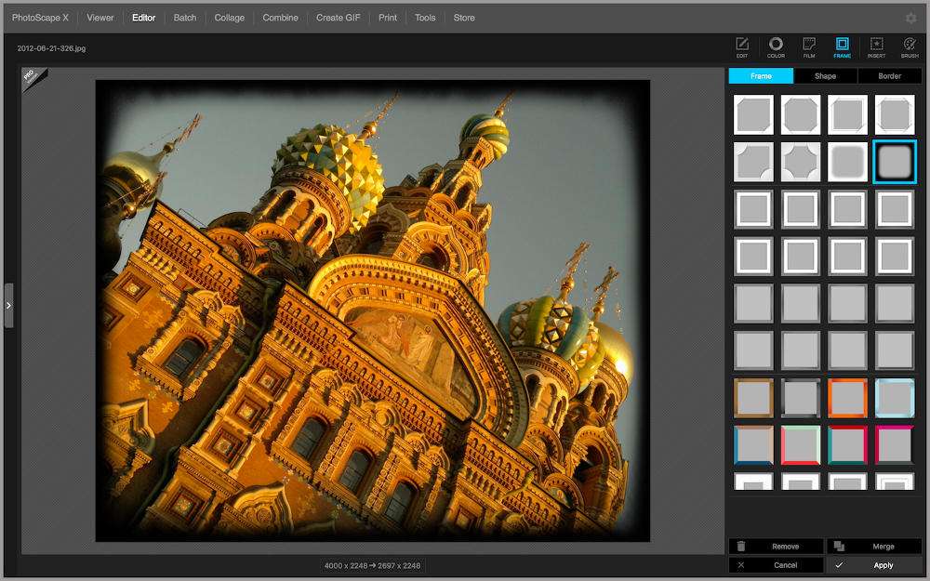930x581 pixels.
Task: Click the Apply button
Action: pyautogui.click(x=873, y=565)
